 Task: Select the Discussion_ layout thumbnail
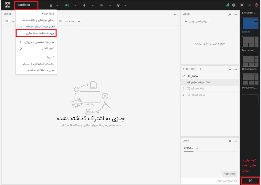(250, 79)
